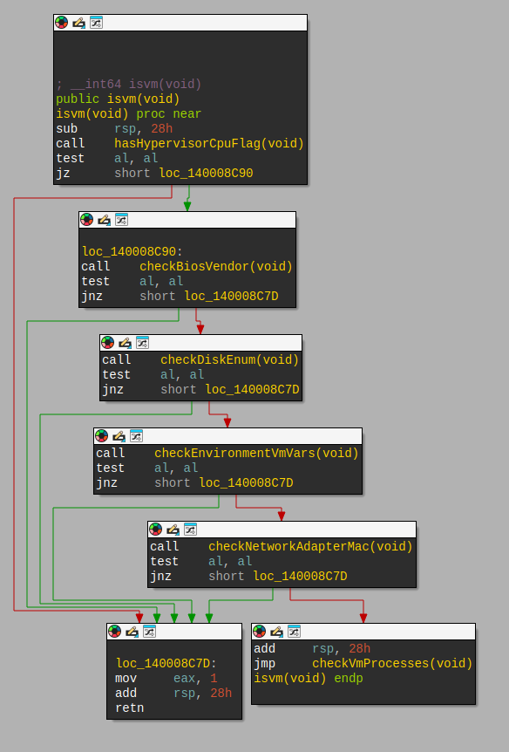Click the group icon on the checkEnvironmentVmVars block

(136, 436)
